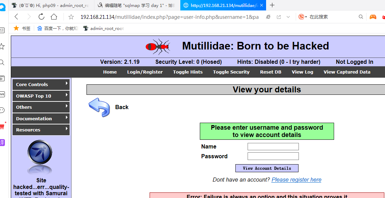
Task: Click the Not Logged In status text
Action: point(355,62)
